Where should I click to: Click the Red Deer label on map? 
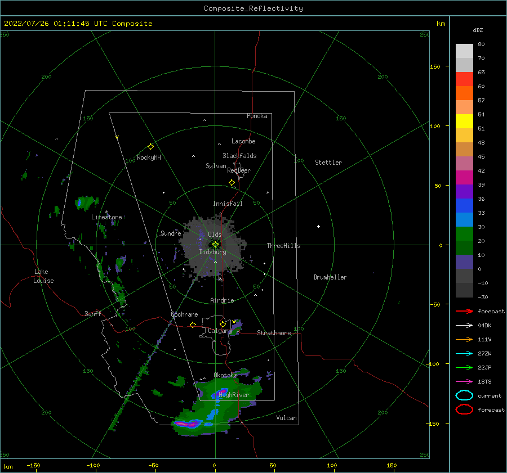[x=239, y=170]
